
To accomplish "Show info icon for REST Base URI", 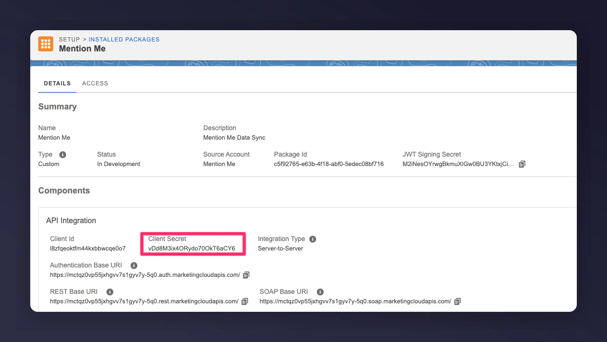I will (x=110, y=292).
